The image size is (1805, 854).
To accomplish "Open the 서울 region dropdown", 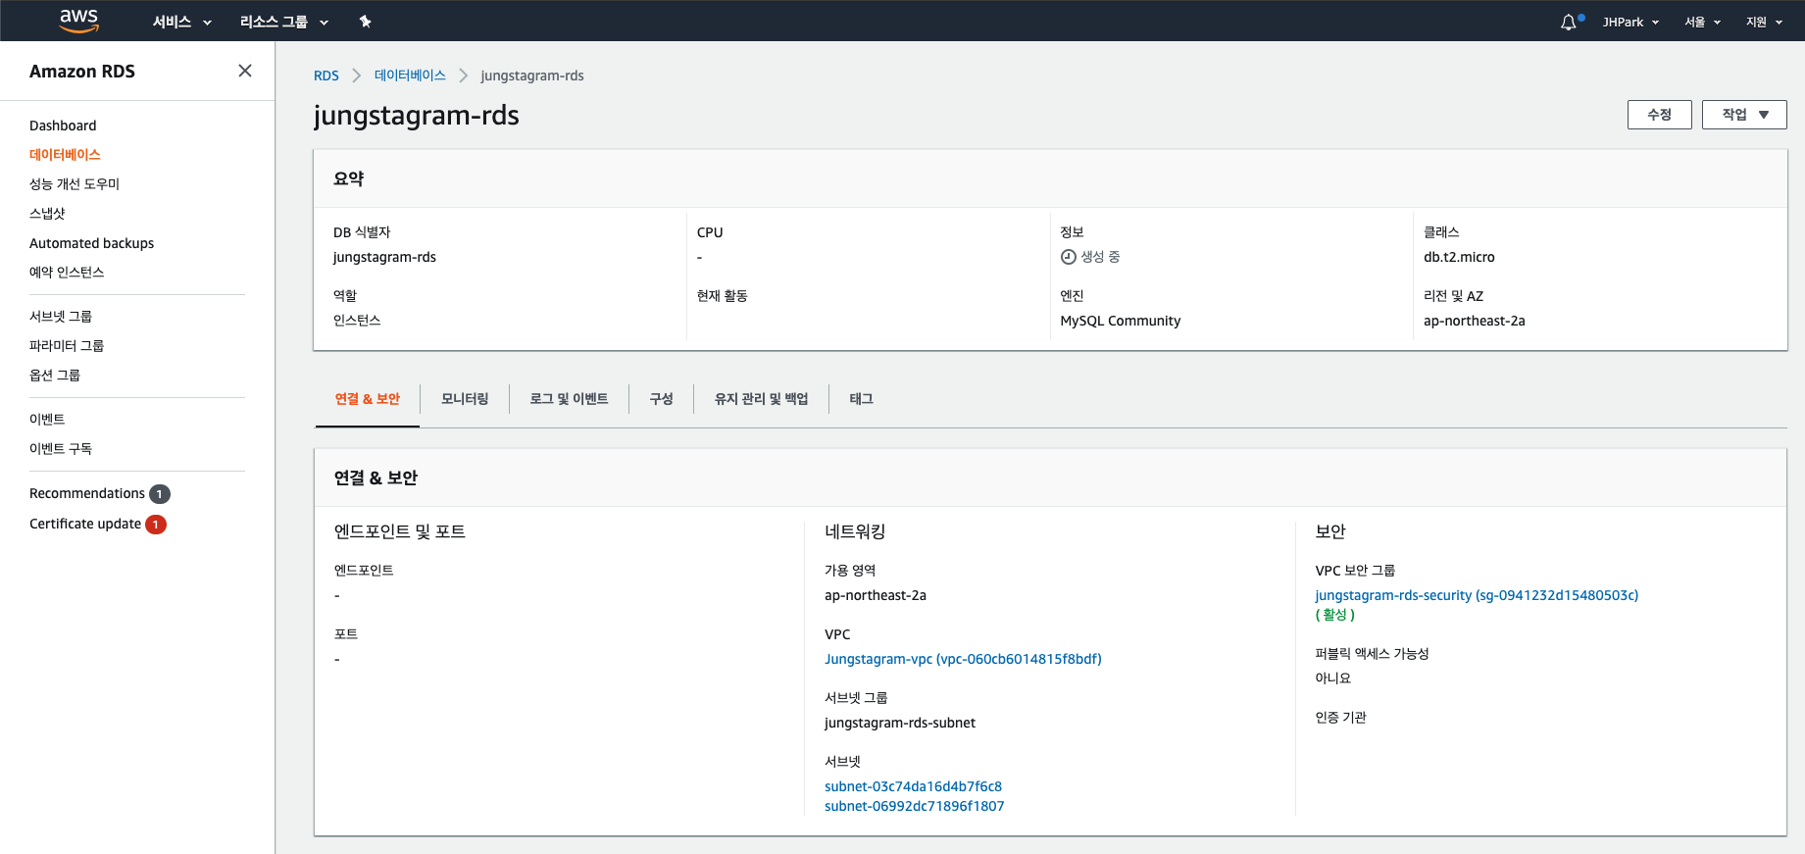I will (x=1703, y=22).
